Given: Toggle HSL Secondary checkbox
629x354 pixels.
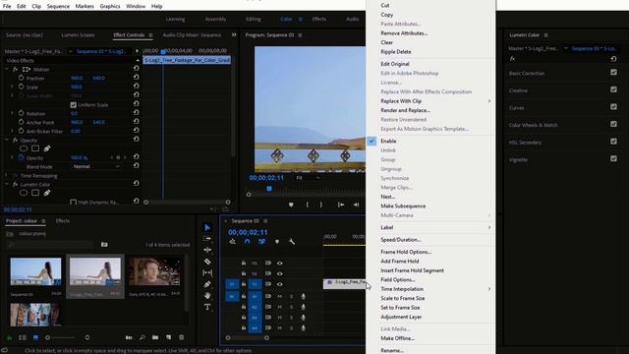Looking at the screenshot, I should click(613, 142).
